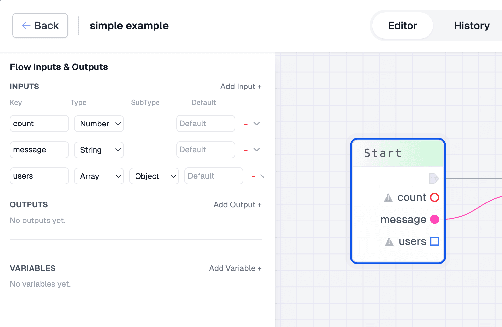Open the String type dropdown for message

(x=99, y=150)
